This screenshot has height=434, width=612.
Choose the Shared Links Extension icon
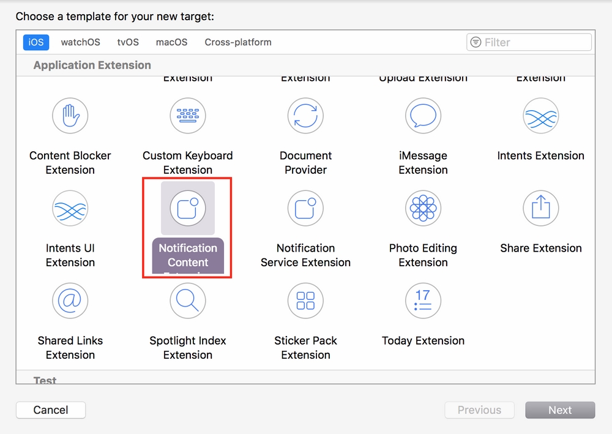[70, 301]
